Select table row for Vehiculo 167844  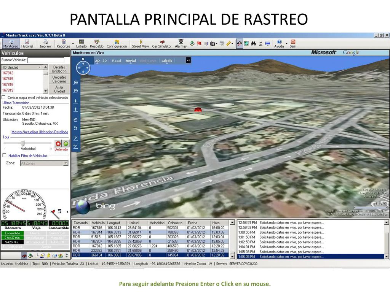click(150, 232)
